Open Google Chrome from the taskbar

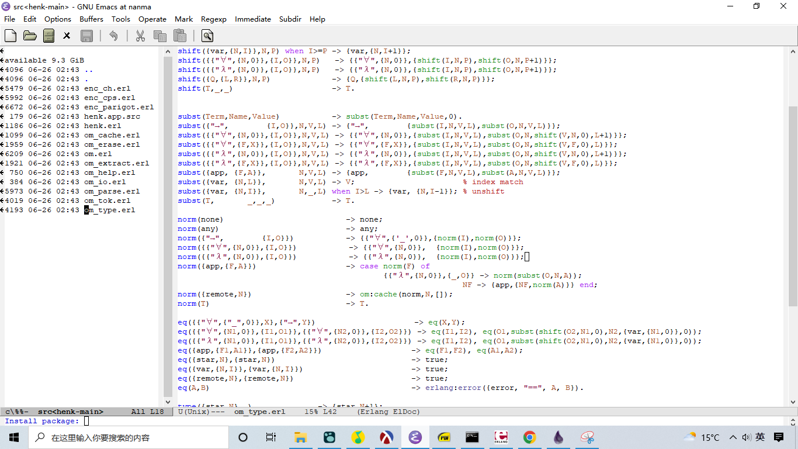pyautogui.click(x=529, y=437)
